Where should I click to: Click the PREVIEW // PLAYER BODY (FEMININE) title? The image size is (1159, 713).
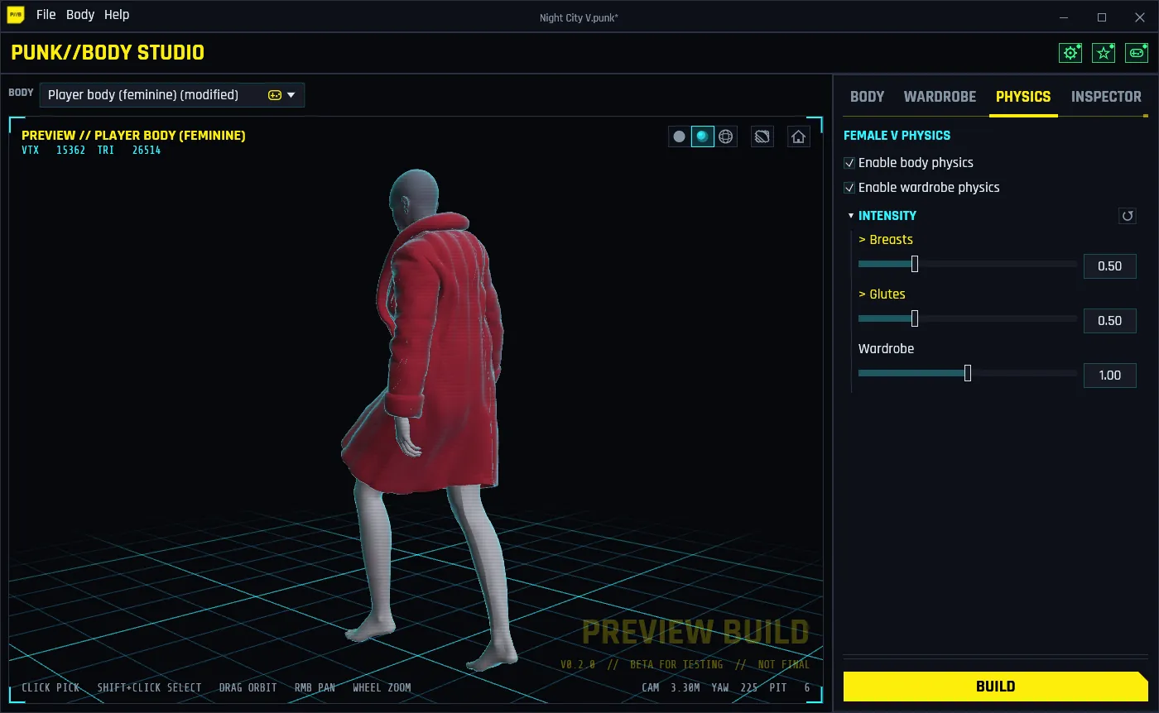pyautogui.click(x=133, y=136)
